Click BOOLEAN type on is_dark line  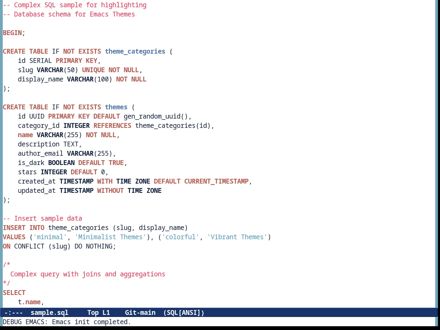click(61, 163)
